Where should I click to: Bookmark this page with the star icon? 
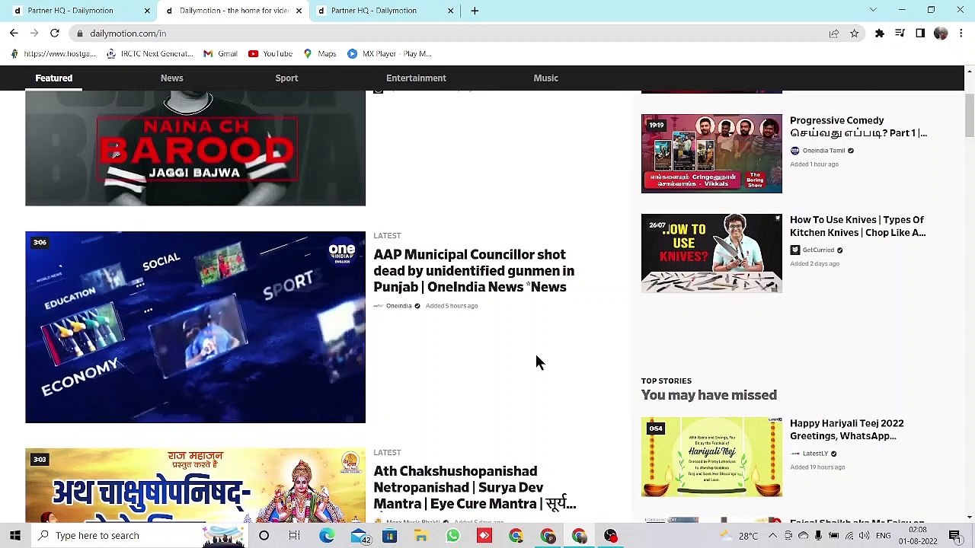coord(855,33)
